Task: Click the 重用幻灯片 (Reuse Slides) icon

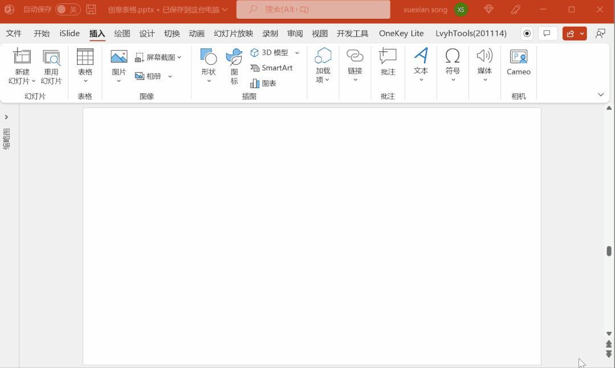Action: (51, 57)
